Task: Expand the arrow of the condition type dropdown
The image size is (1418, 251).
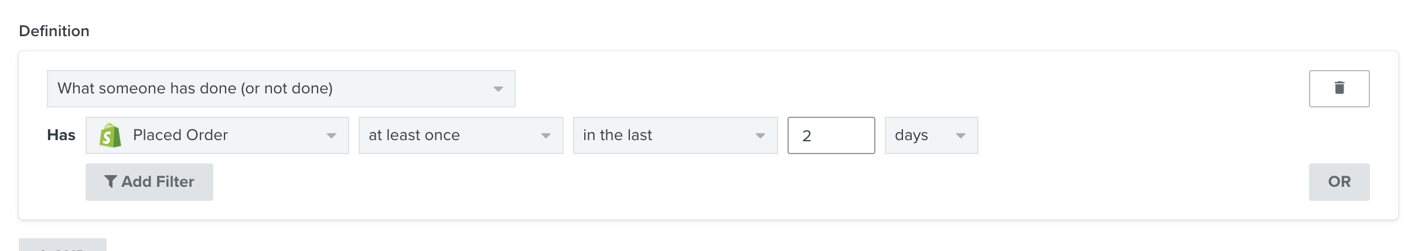Action: (x=498, y=89)
